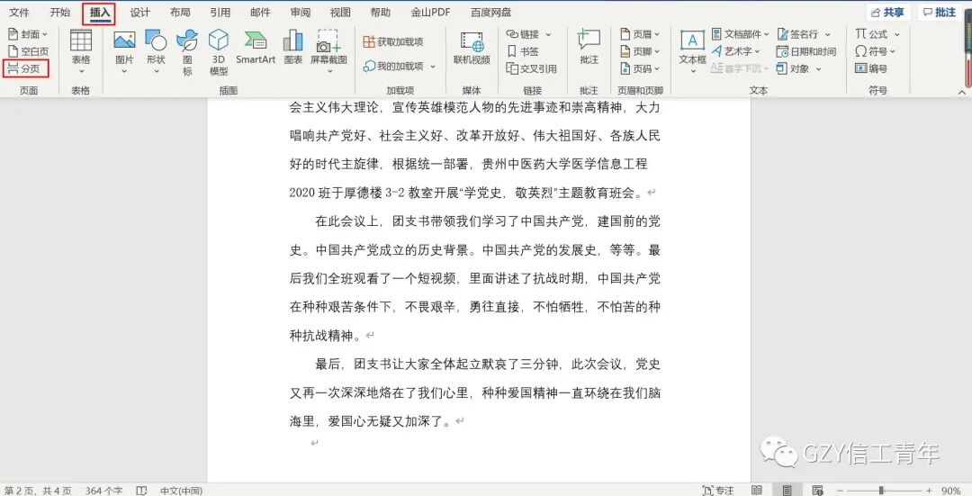Image resolution: width=972 pixels, height=496 pixels.
Task: Expand the 对象 dropdown arrow
Action: coord(818,69)
